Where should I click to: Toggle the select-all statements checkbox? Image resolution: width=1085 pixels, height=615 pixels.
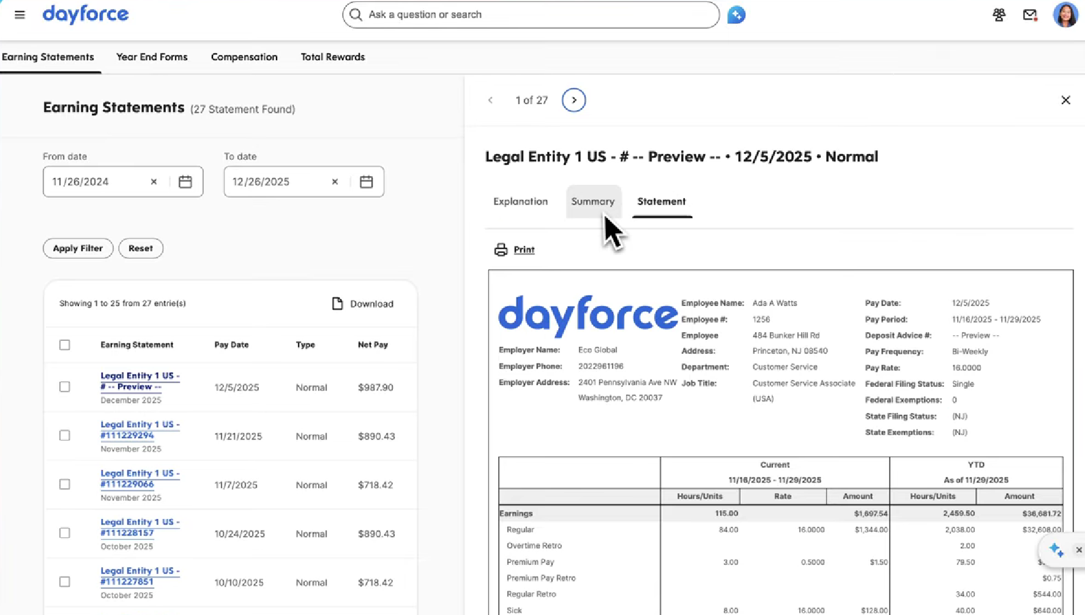click(65, 345)
